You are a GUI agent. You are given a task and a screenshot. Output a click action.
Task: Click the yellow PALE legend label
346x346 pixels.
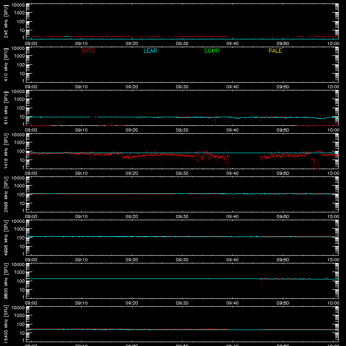click(275, 51)
